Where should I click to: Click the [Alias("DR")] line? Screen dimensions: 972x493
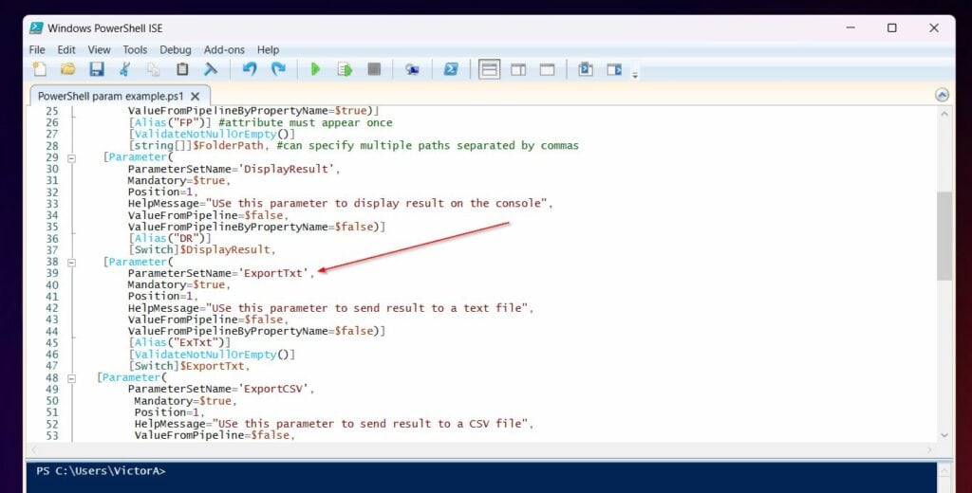pos(169,239)
